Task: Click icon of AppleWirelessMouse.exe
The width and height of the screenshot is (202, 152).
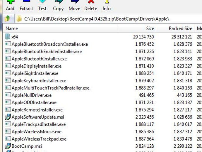Action: [x=8, y=131]
